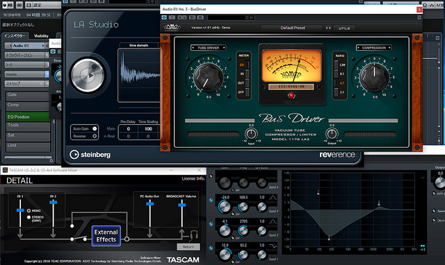Click the circular target icon in Cubase toolbar

tap(19, 5)
